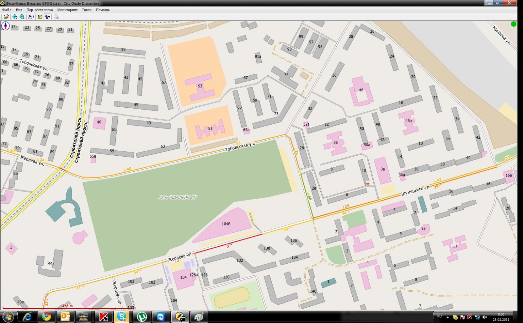The width and height of the screenshot is (523, 323).
Task: Open Google Chrome from the taskbar
Action: pyautogui.click(x=46, y=317)
